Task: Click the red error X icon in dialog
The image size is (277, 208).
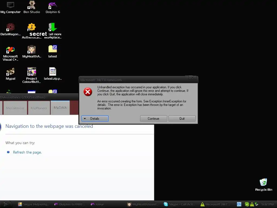Action: [88, 92]
